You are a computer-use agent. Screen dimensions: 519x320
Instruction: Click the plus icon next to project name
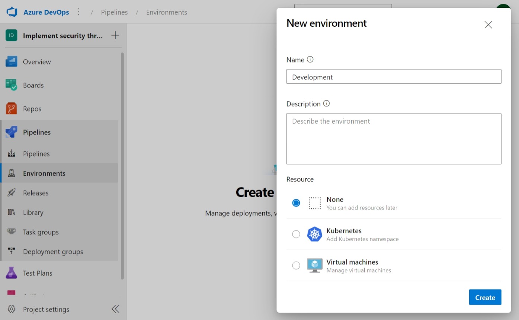point(115,35)
